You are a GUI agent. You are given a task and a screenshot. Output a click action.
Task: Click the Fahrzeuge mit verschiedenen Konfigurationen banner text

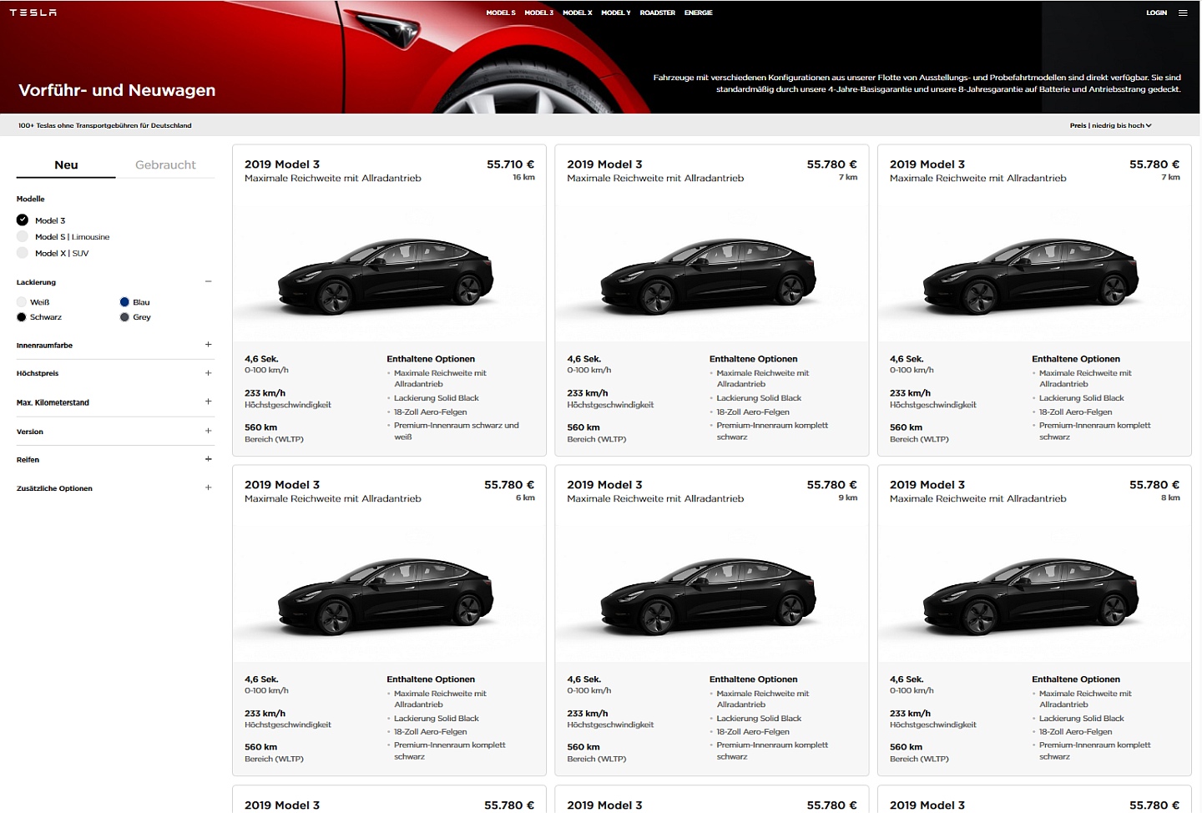(917, 83)
